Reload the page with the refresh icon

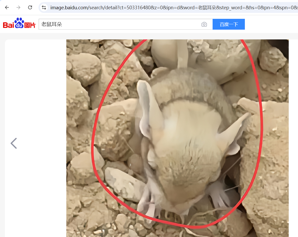tap(30, 7)
